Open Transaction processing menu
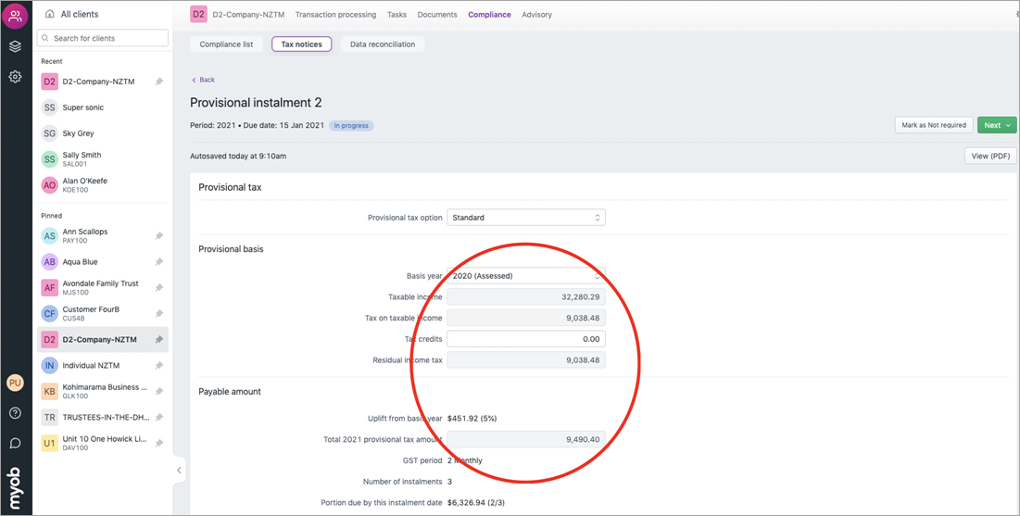 click(x=335, y=14)
